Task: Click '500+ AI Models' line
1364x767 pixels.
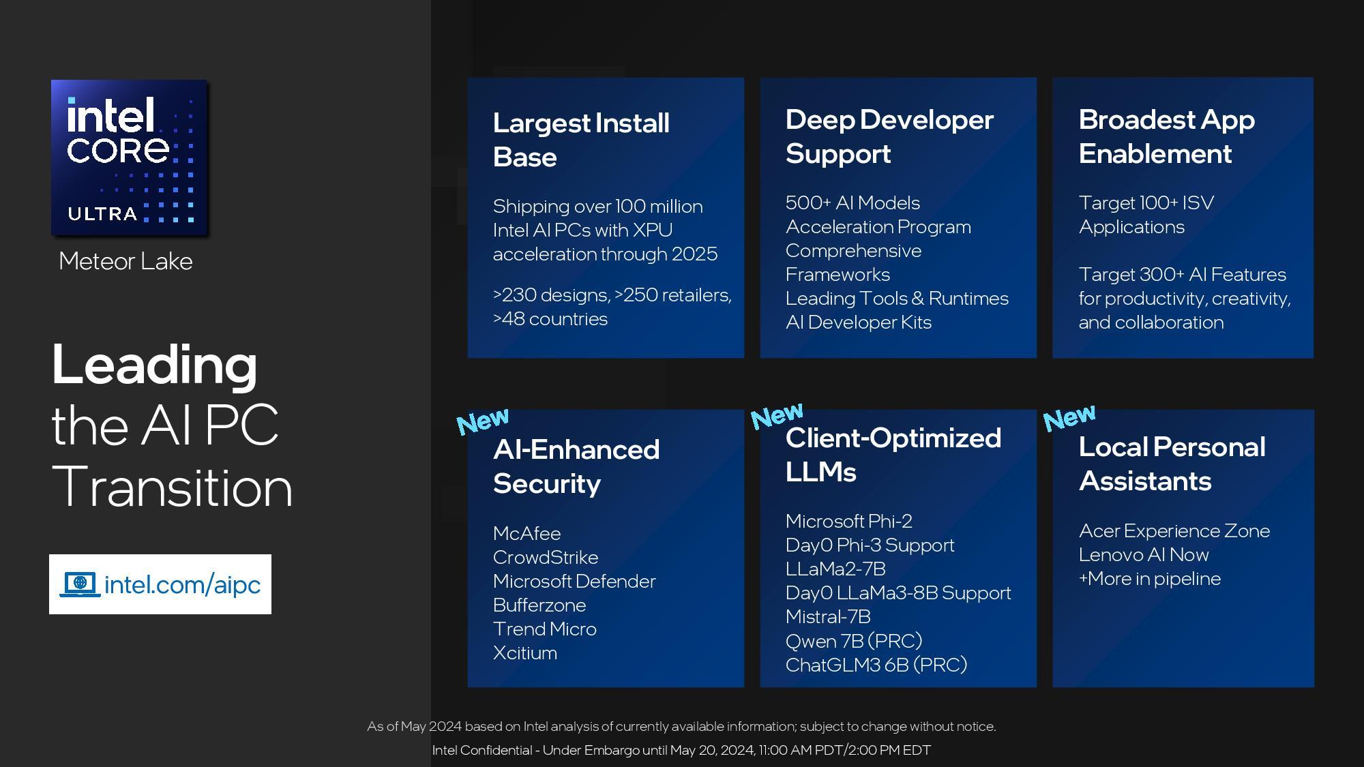Action: click(x=853, y=203)
